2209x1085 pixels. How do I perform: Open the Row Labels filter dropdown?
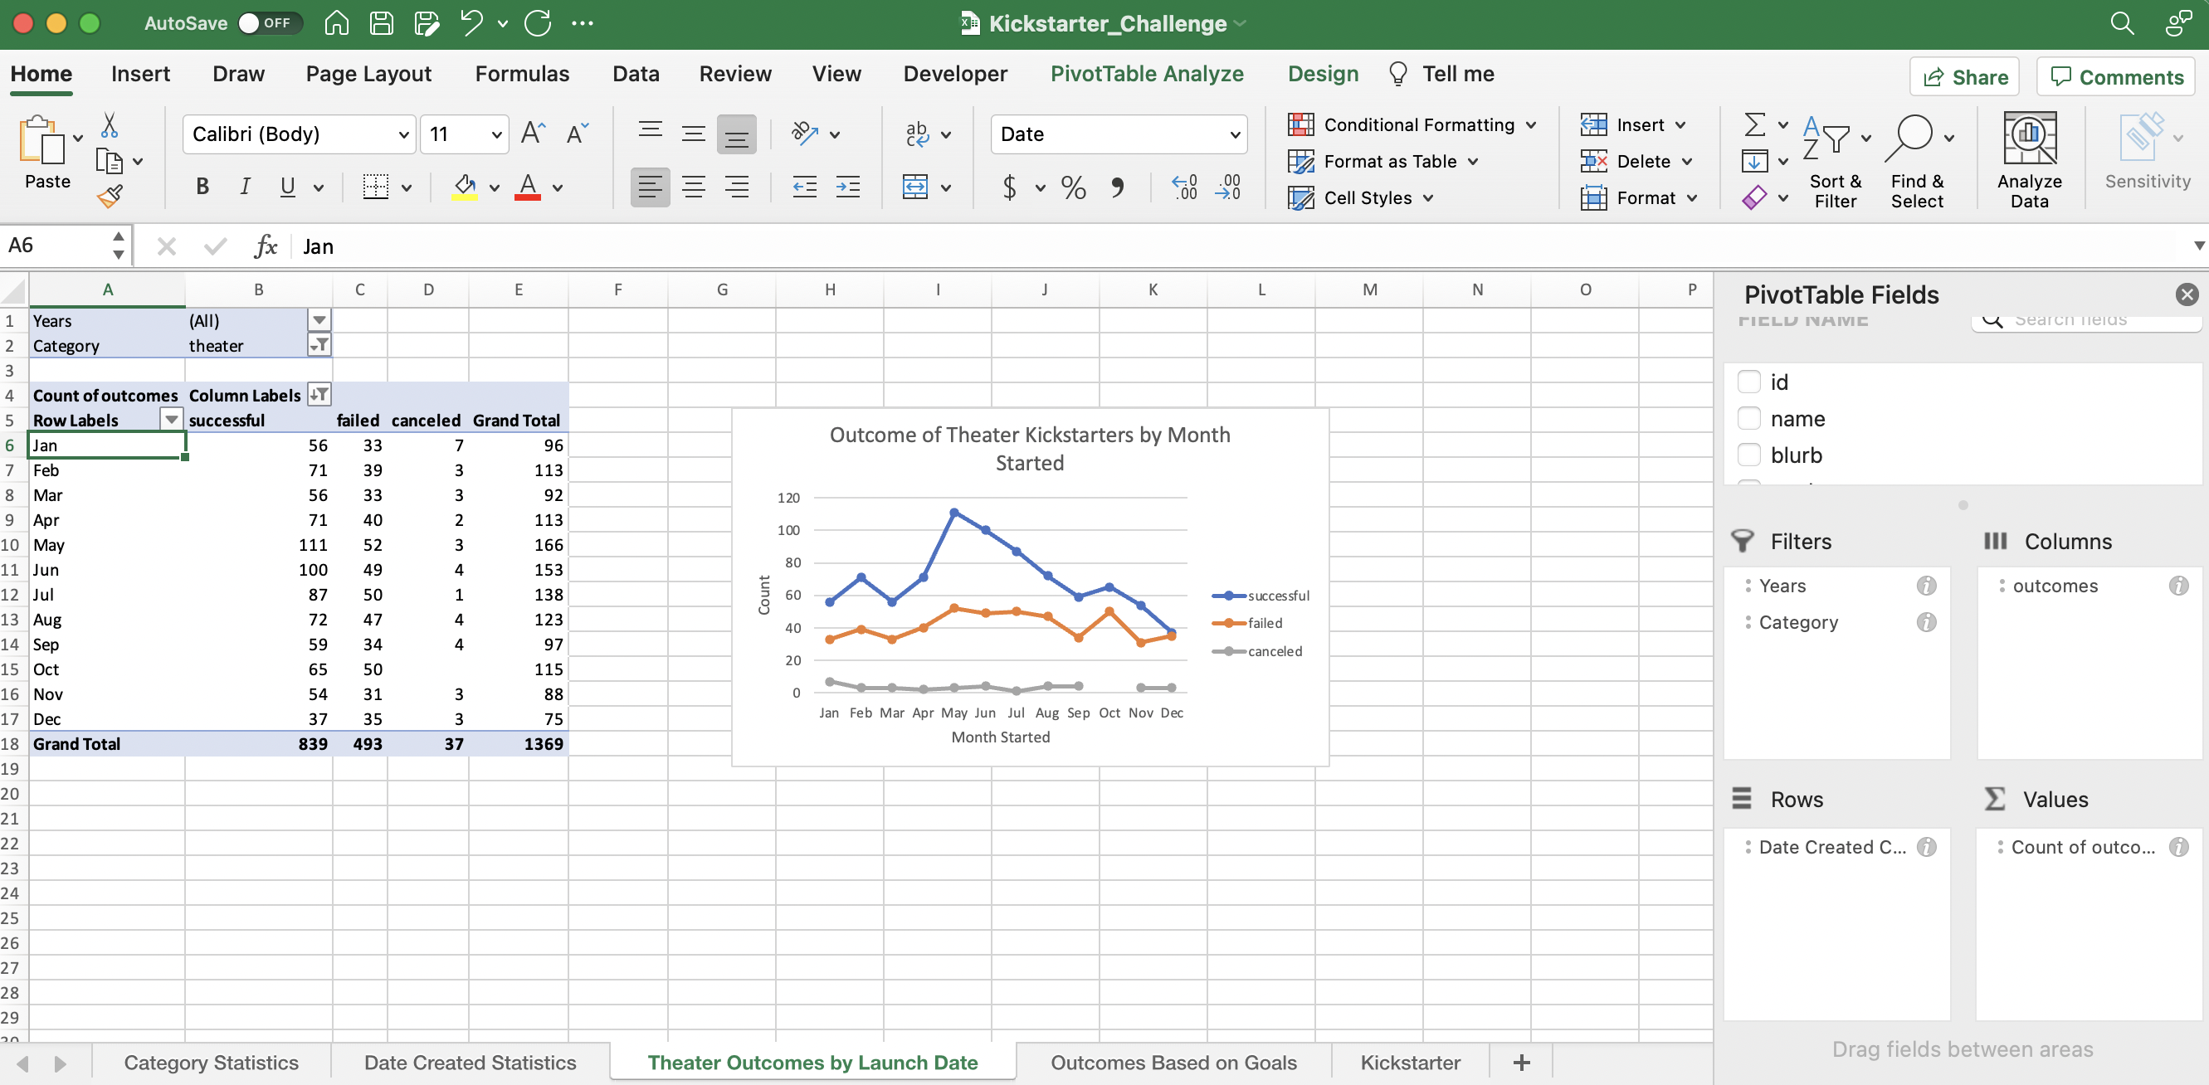(x=171, y=420)
